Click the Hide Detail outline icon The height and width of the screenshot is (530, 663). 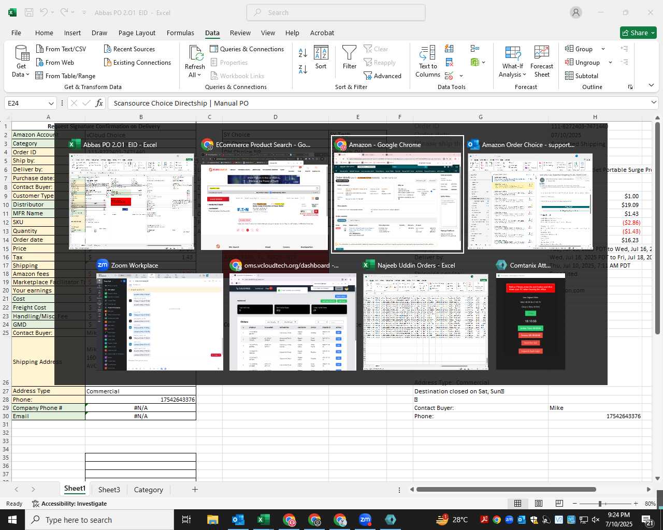coord(624,62)
